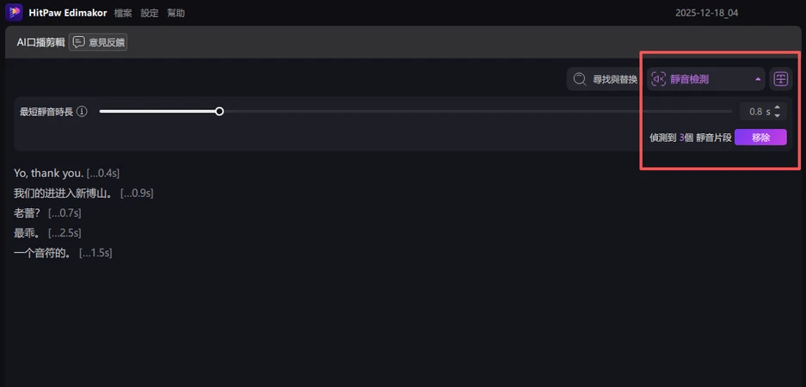Click the find and replace magnifier icon
The height and width of the screenshot is (387, 806).
[x=581, y=79]
